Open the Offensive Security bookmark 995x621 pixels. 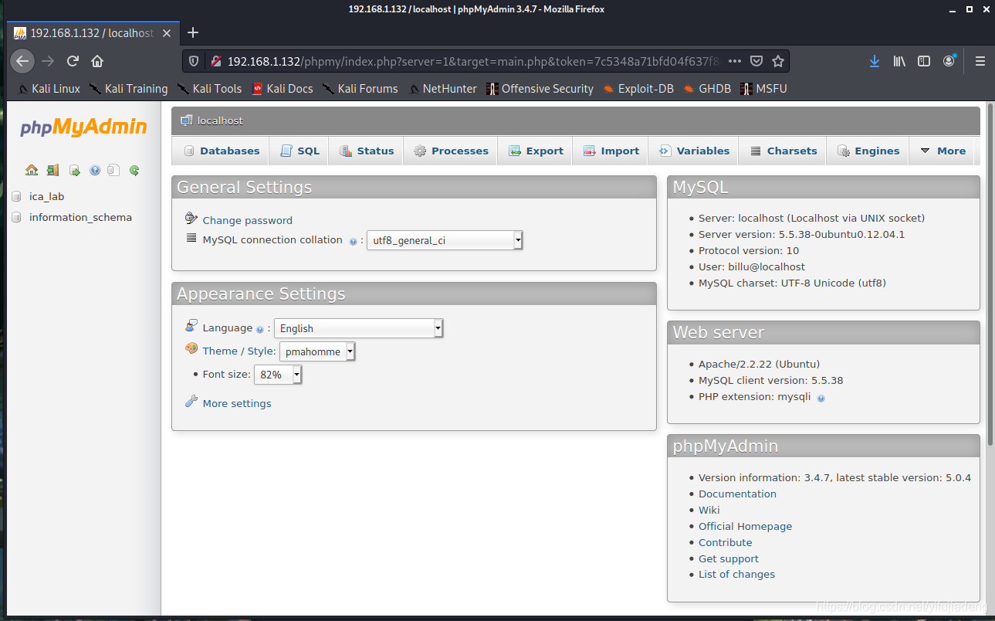pos(540,89)
